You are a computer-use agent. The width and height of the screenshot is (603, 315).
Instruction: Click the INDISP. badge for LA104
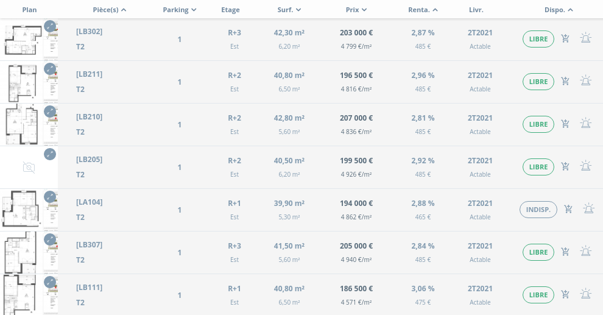click(538, 210)
